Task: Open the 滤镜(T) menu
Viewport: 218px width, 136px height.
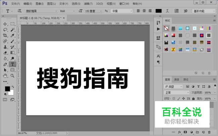Action: 88,4
